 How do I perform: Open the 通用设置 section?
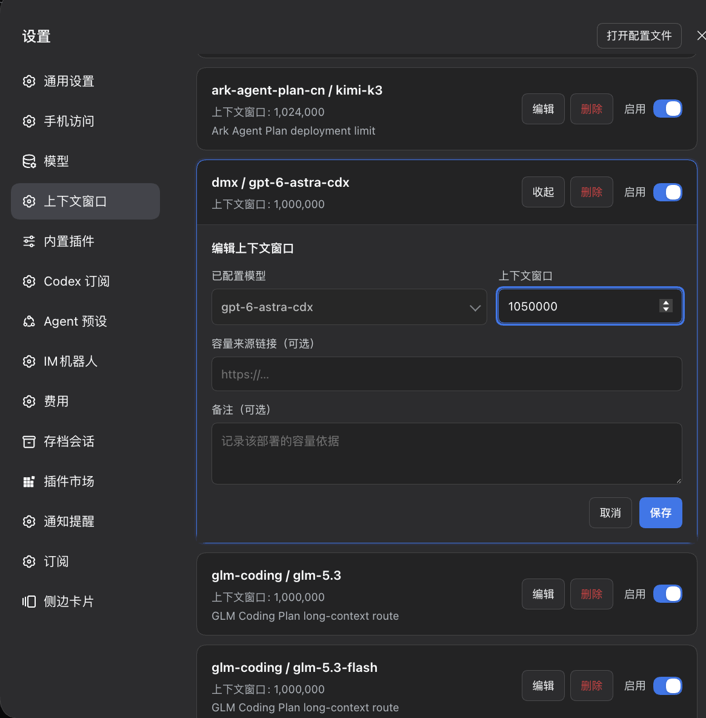pos(85,81)
